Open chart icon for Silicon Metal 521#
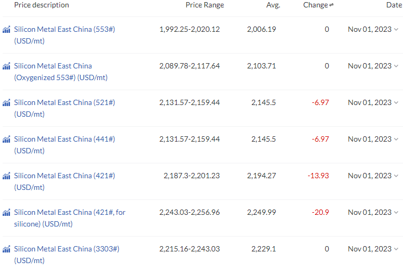 (x=6, y=102)
